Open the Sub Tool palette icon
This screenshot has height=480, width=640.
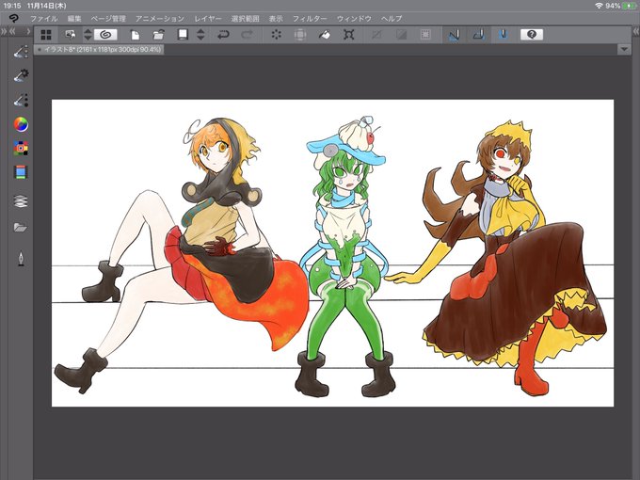tap(21, 52)
